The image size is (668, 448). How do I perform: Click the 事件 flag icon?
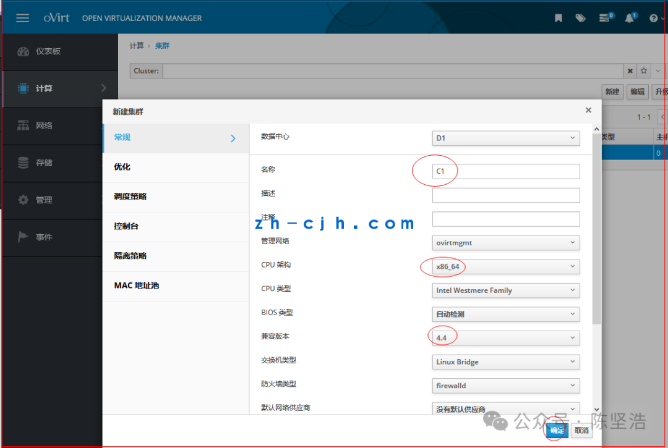tap(23, 237)
